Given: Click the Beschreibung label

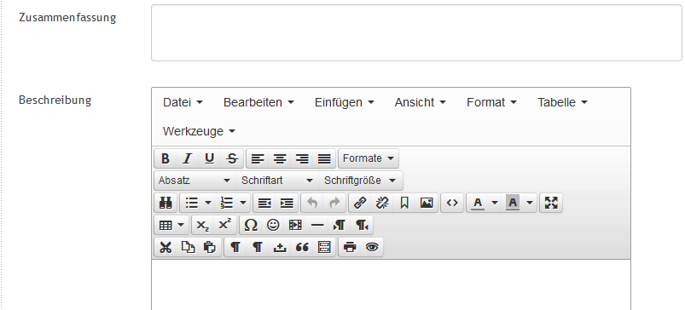Looking at the screenshot, I should (55, 100).
